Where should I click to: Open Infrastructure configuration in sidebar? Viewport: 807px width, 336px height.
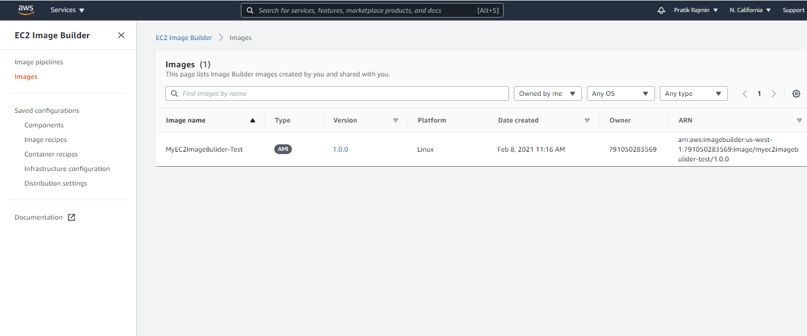pos(67,169)
